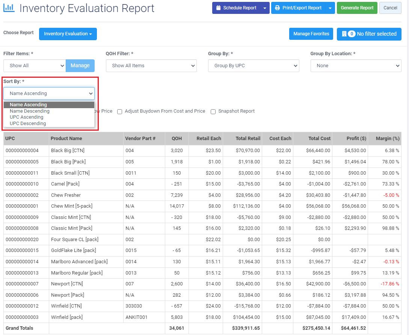Click grand total profit $64,461.52
The image size is (409, 335).
[x=353, y=328]
